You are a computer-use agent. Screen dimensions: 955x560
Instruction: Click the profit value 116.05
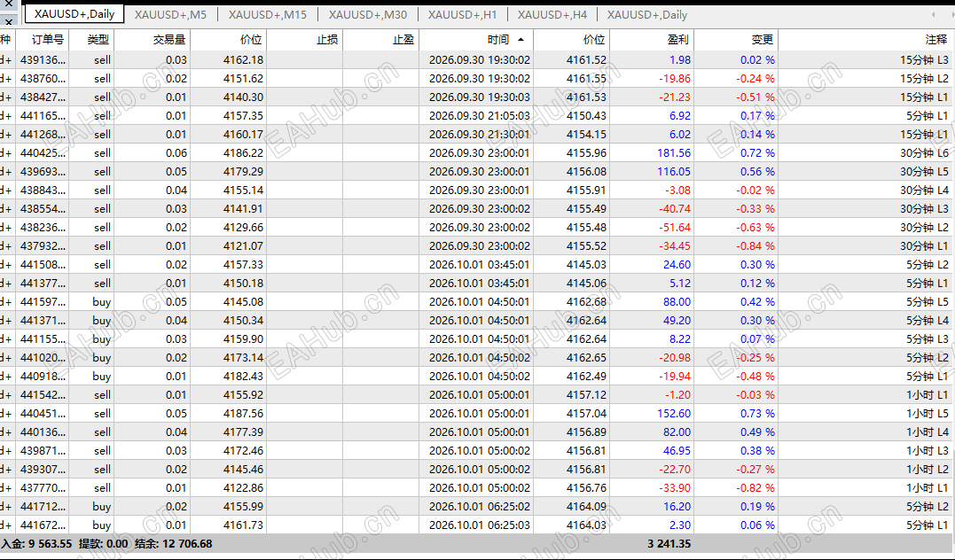tap(674, 172)
